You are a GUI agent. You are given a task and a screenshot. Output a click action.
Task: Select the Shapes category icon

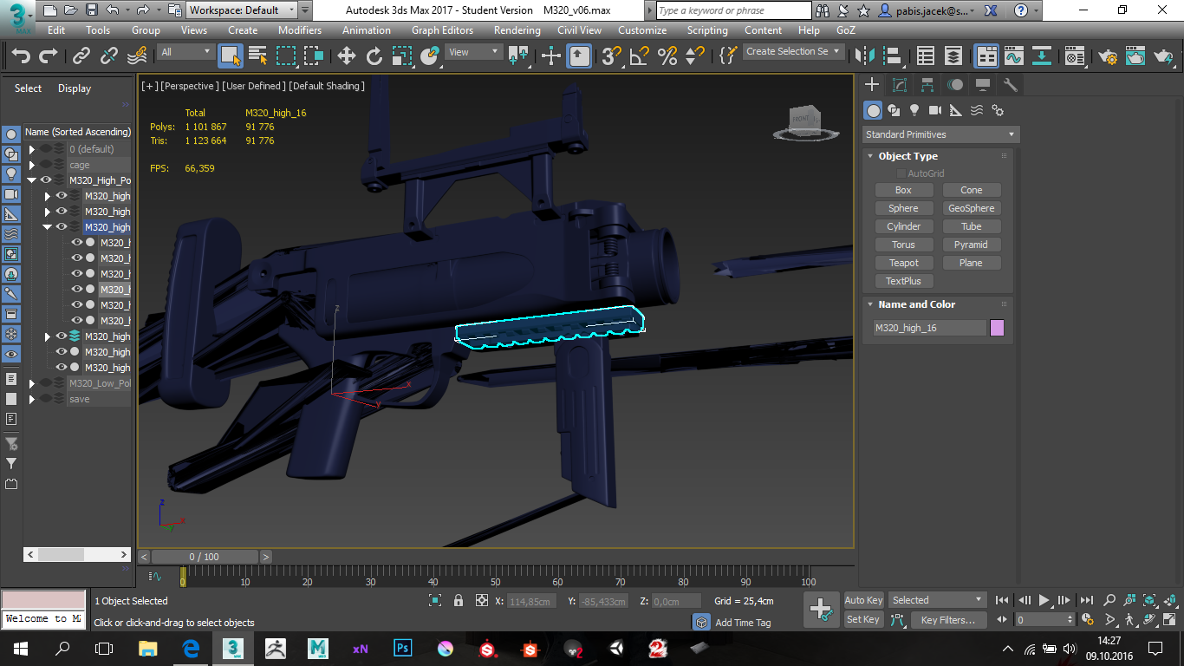[x=893, y=110]
